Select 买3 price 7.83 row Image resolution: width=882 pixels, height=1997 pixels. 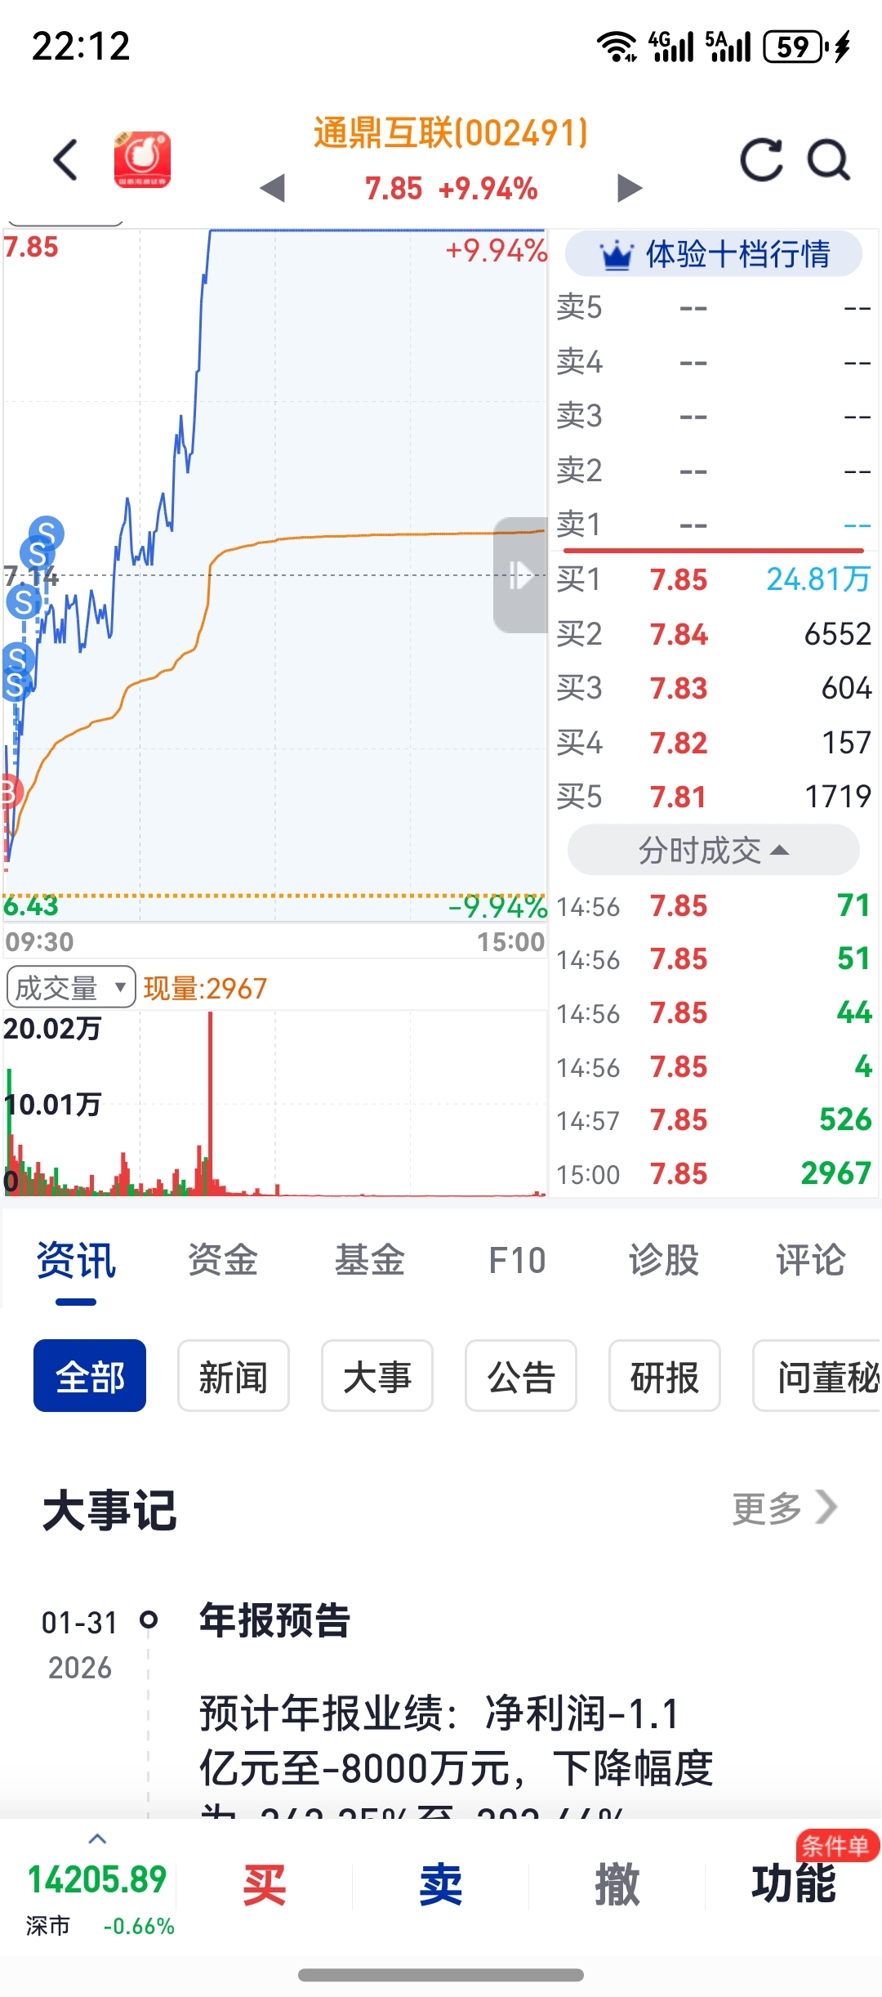pos(713,688)
